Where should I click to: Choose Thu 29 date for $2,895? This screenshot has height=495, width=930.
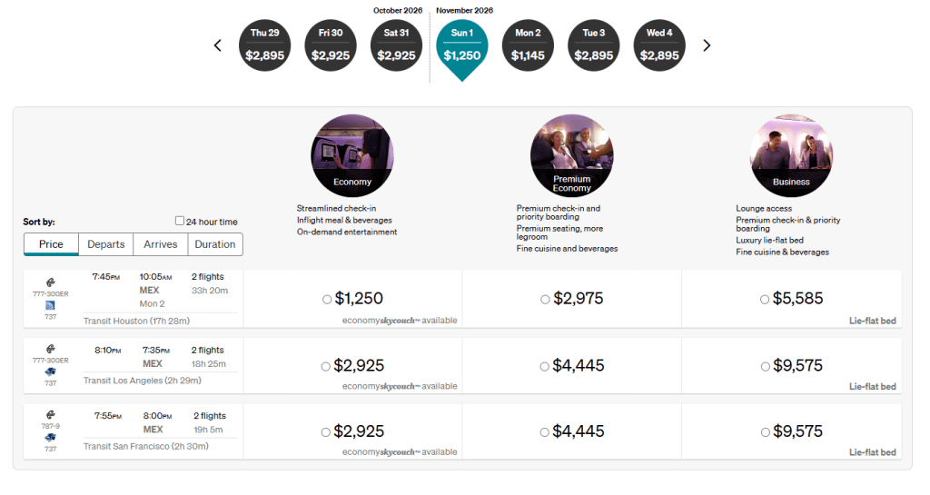point(265,45)
